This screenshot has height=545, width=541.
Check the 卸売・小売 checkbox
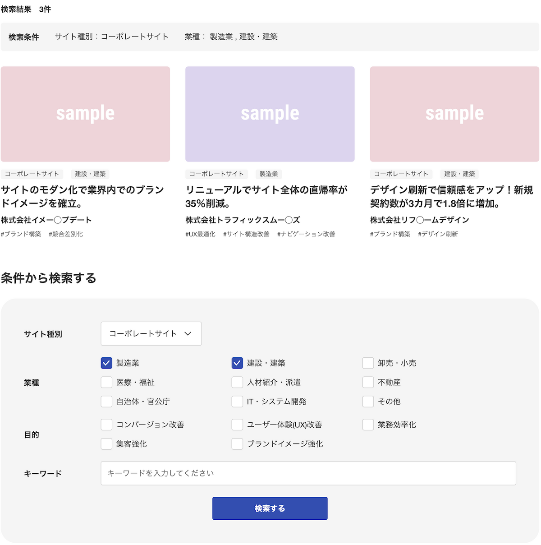click(368, 363)
